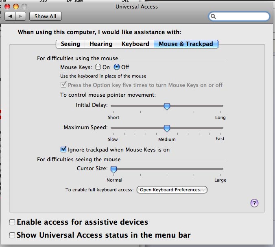Minimize the window with the yellow button
Image resolution: width=275 pixels, height=247 pixels.
[16, 6]
